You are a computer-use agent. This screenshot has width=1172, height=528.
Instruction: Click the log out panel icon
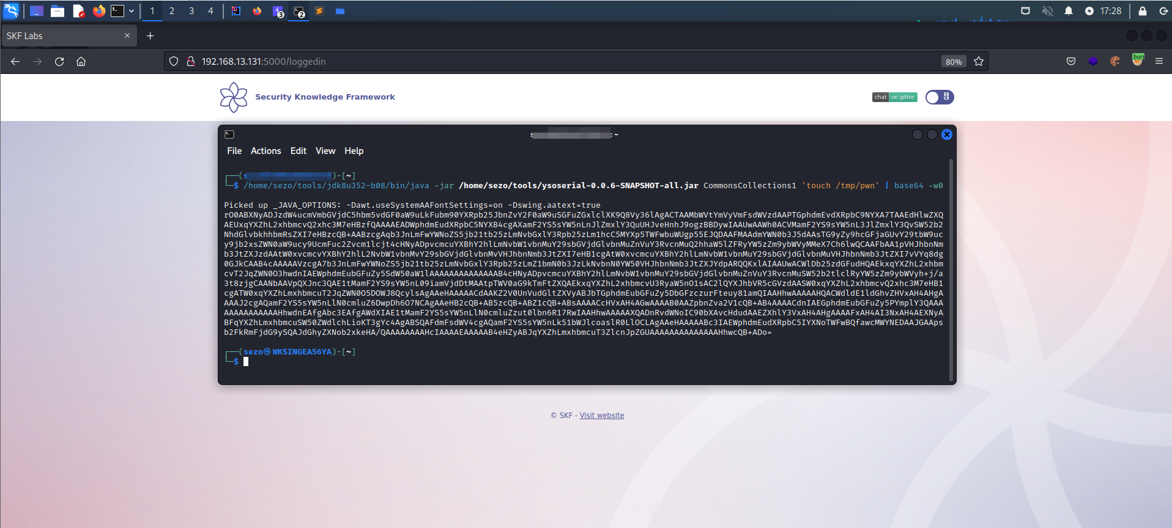(x=1163, y=11)
